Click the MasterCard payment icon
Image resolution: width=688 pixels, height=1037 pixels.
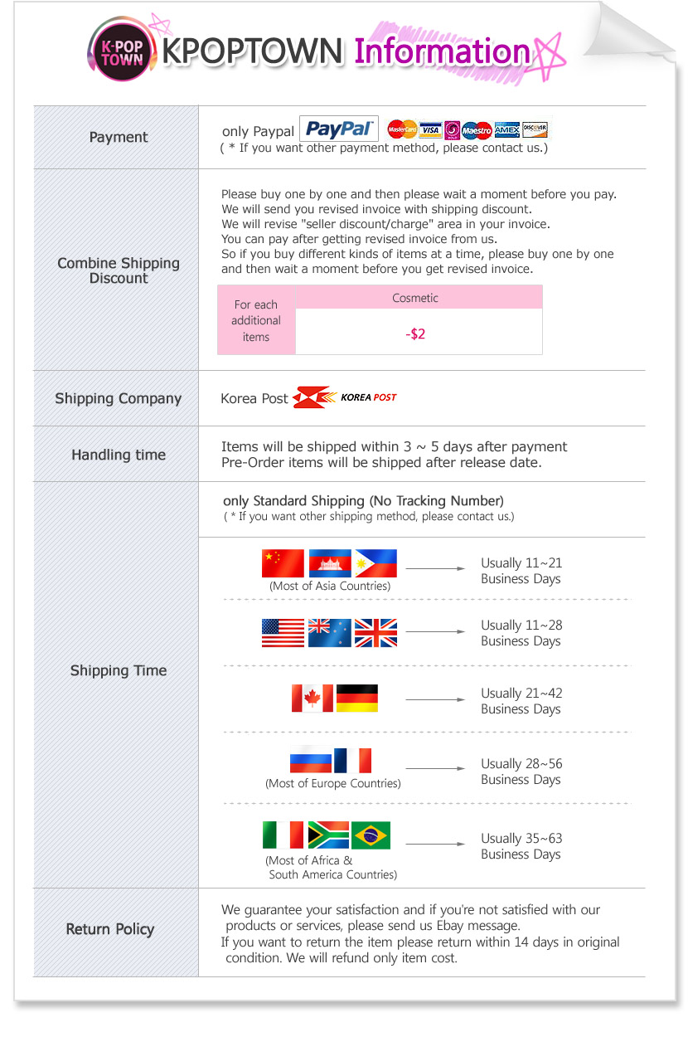(402, 130)
